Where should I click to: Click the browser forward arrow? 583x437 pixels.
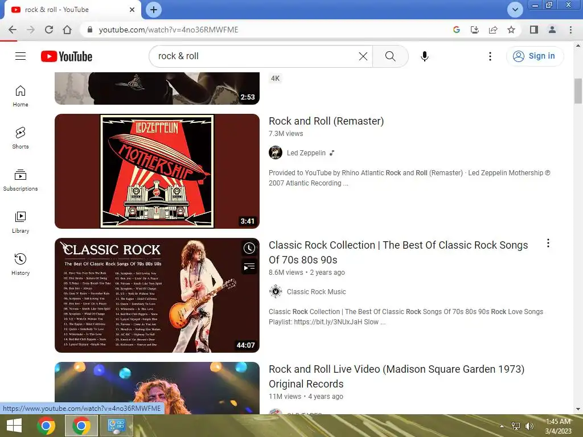click(x=31, y=30)
